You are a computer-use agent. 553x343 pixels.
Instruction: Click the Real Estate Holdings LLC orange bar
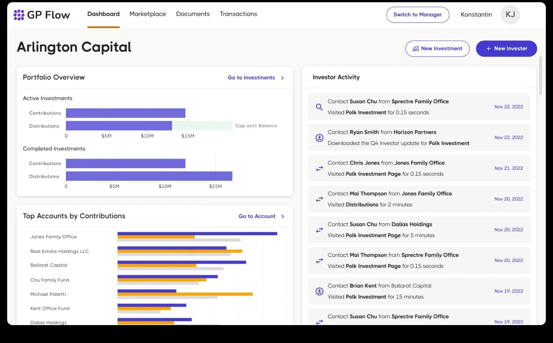(180, 251)
